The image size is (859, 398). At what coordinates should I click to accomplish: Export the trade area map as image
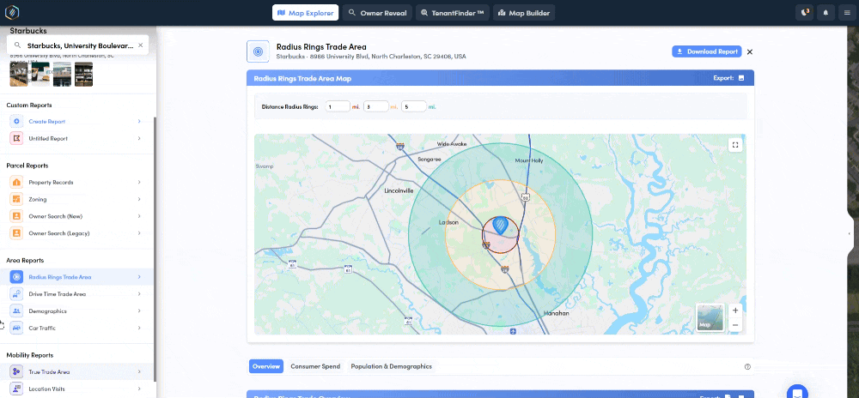point(741,78)
